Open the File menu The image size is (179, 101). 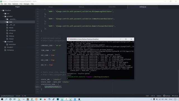pos(2,4)
